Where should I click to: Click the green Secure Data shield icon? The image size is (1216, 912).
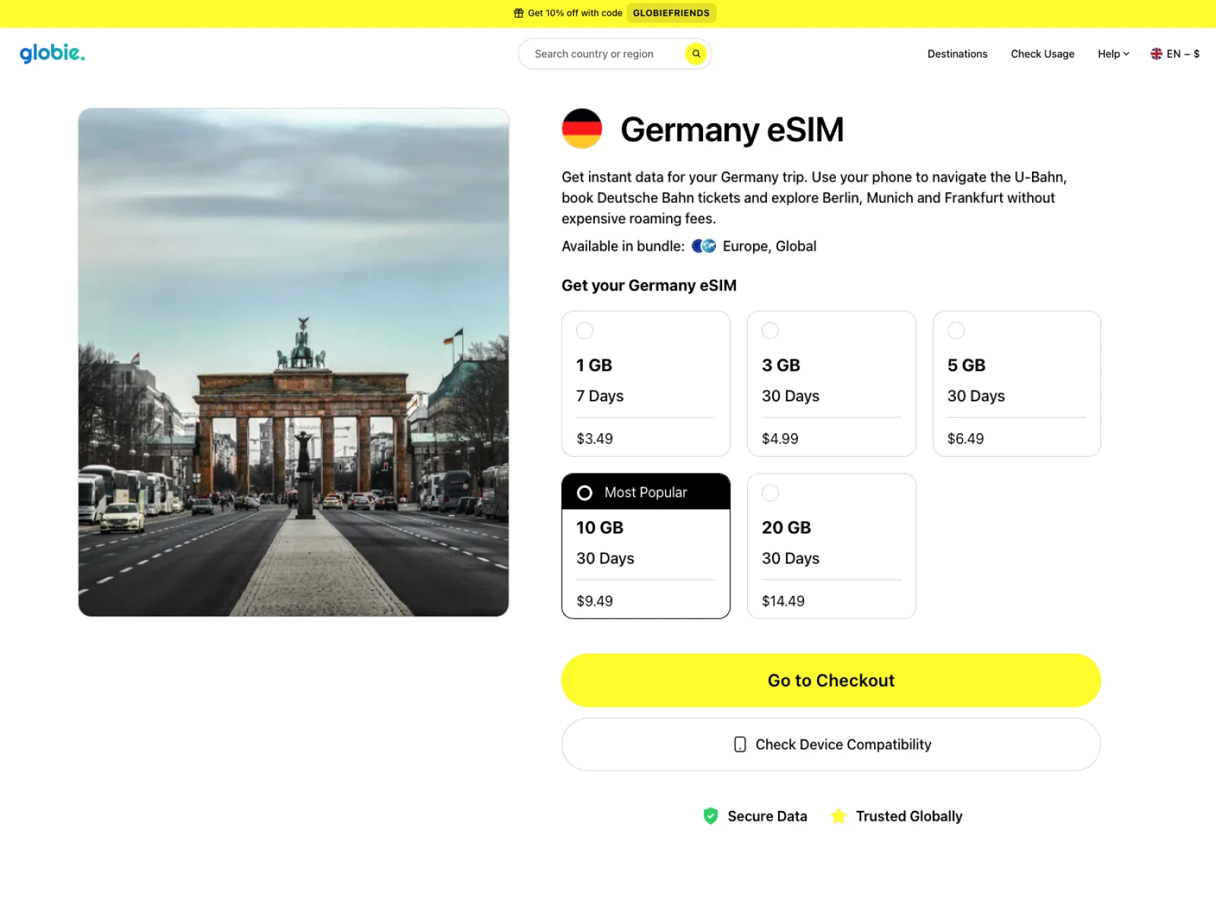point(711,816)
